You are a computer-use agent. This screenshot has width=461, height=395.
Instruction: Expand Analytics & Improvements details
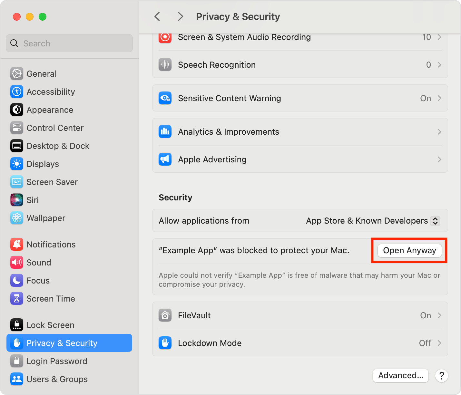tap(439, 131)
